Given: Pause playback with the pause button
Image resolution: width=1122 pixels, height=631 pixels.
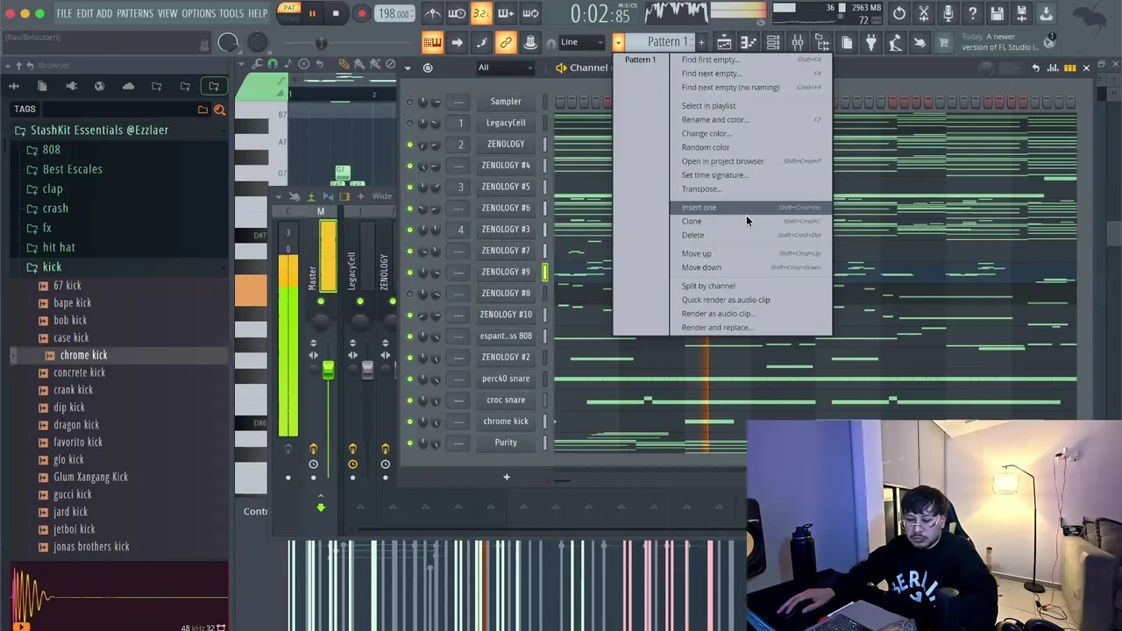Looking at the screenshot, I should (311, 13).
